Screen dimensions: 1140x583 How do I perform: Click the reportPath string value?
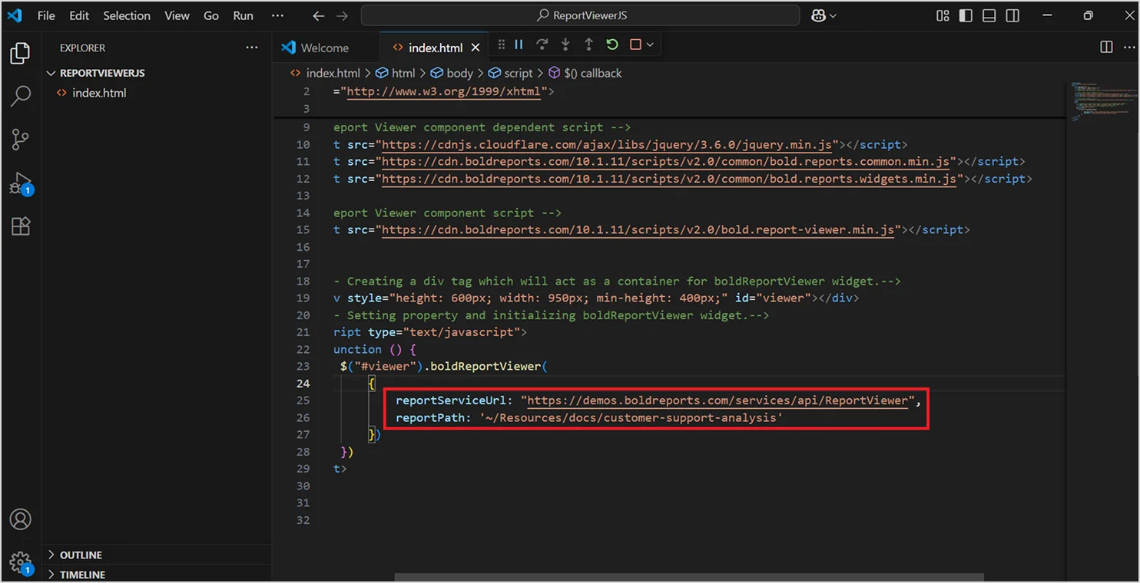[630, 417]
